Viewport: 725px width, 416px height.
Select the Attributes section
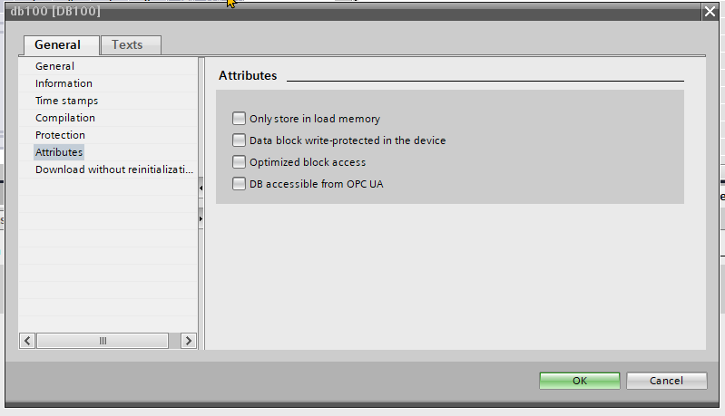(x=59, y=152)
